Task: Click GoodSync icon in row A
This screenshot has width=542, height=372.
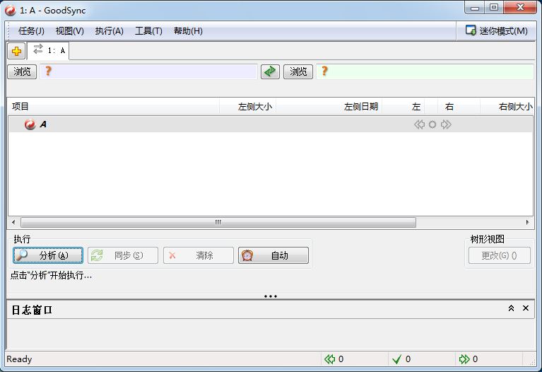Action: point(30,124)
